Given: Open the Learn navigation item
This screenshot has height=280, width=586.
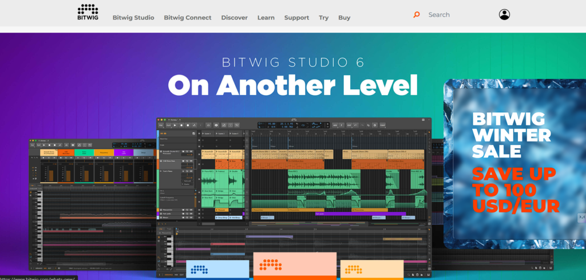Looking at the screenshot, I should coord(266,18).
